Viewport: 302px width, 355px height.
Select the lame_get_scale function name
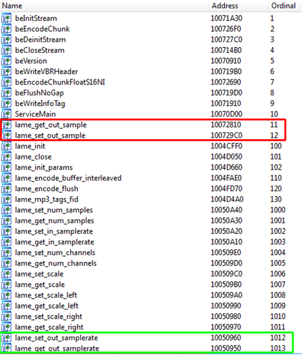point(40,285)
